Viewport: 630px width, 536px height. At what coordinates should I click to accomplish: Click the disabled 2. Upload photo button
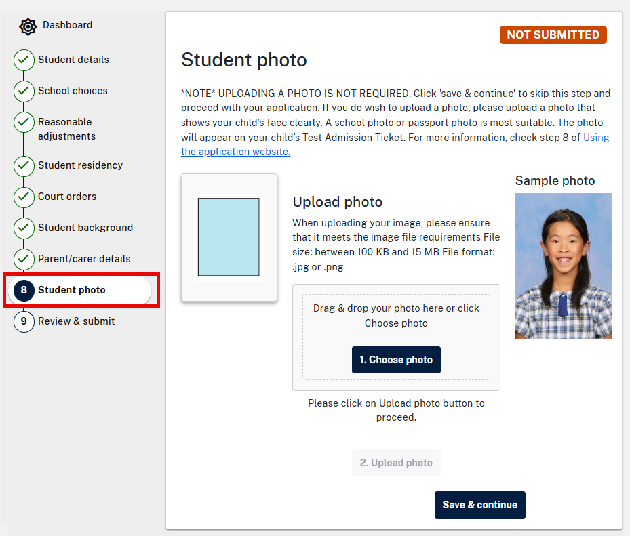(396, 463)
